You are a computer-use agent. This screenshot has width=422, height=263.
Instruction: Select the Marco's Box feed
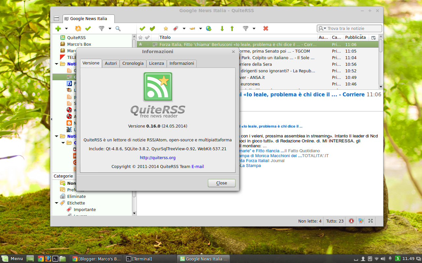coord(79,44)
